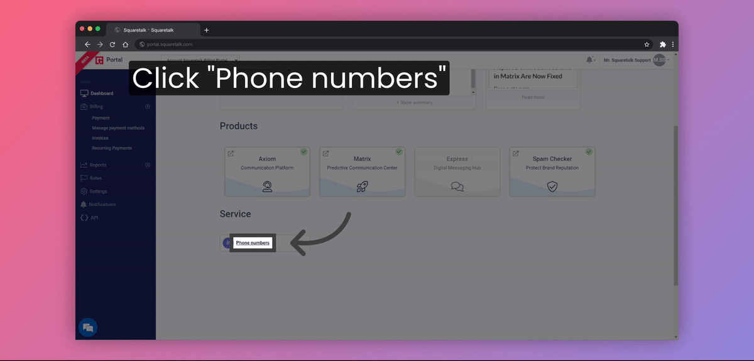This screenshot has width=754, height=361.
Task: Click the Spam Checker green check badge
Action: [x=589, y=152]
